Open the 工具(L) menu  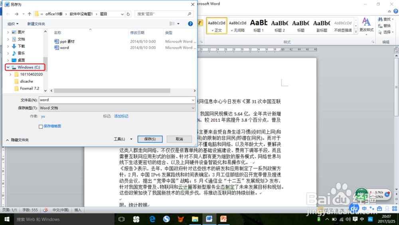(x=123, y=139)
